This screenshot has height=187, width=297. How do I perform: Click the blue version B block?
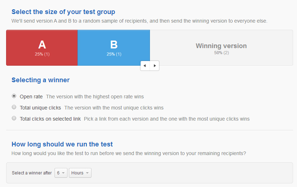[x=114, y=48]
